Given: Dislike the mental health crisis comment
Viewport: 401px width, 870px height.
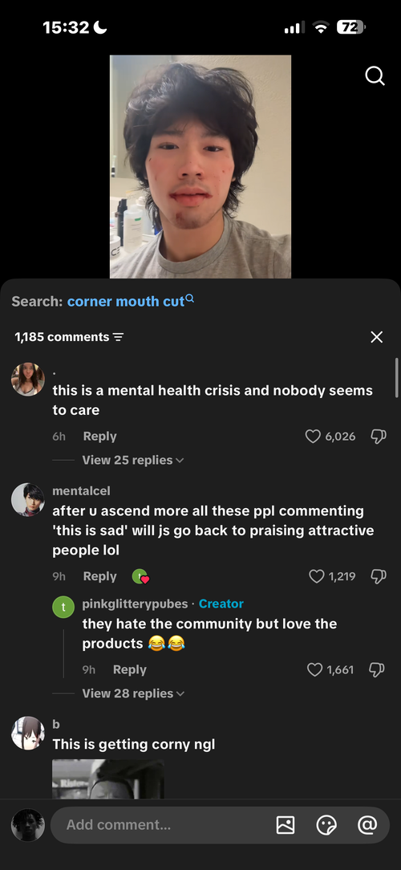Looking at the screenshot, I should pos(379,436).
